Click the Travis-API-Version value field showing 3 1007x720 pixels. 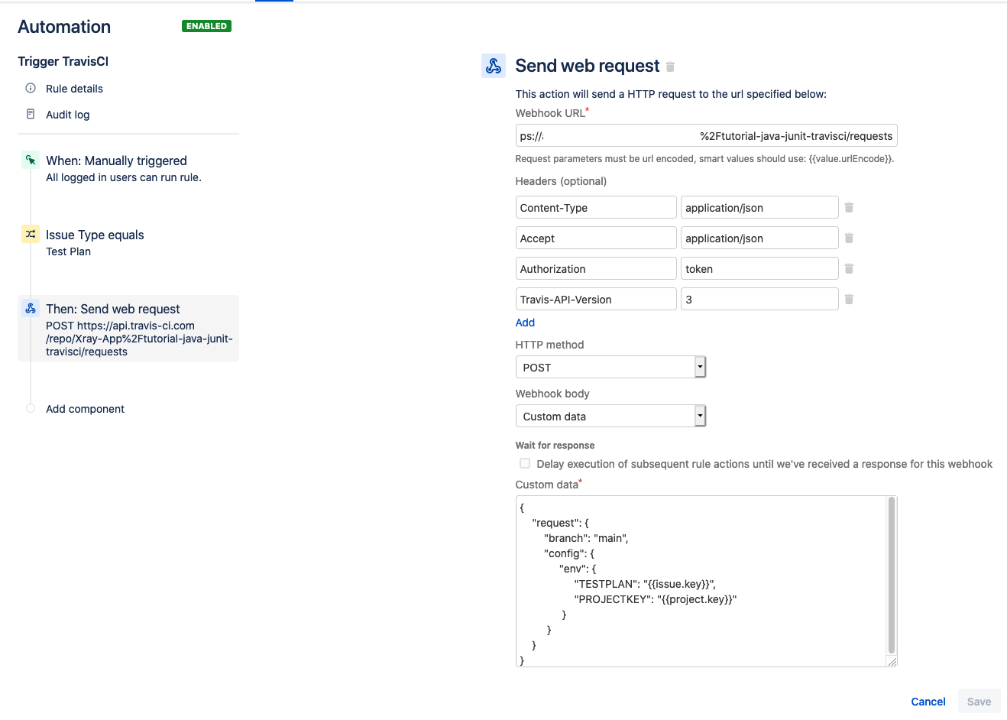pyautogui.click(x=759, y=299)
